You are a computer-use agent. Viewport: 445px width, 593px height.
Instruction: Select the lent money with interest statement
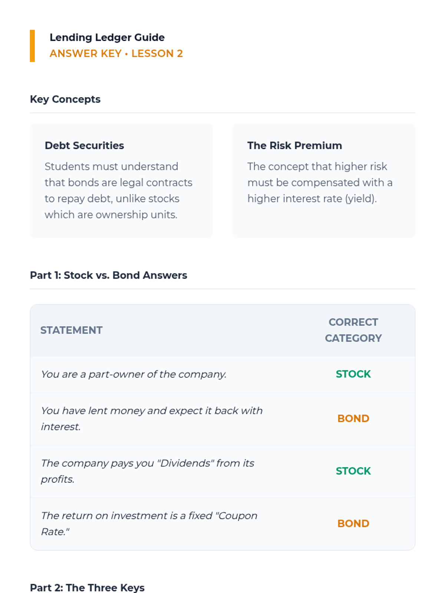point(152,419)
